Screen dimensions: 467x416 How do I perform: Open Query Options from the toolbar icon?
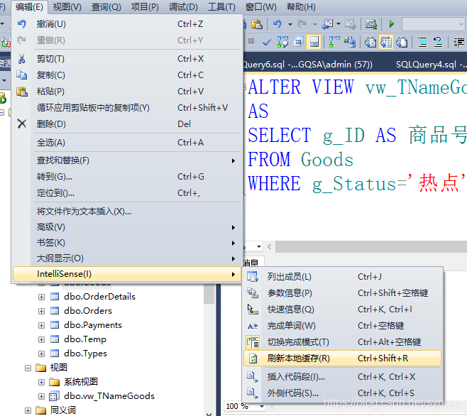(x=298, y=42)
